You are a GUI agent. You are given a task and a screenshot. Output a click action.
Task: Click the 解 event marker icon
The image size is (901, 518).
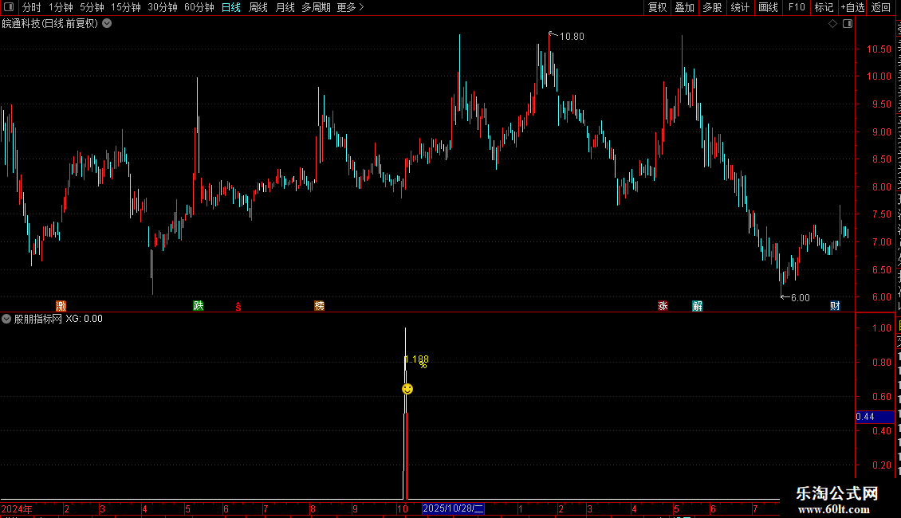697,305
